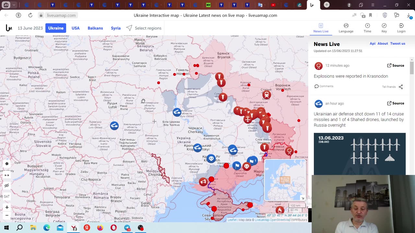Open a new browser tab
The image size is (415, 233).
[x=326, y=5]
